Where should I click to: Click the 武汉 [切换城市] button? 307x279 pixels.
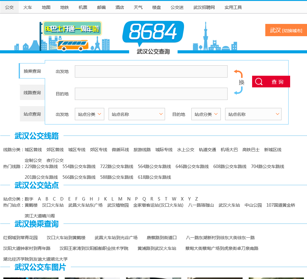pyautogui.click(x=286, y=30)
